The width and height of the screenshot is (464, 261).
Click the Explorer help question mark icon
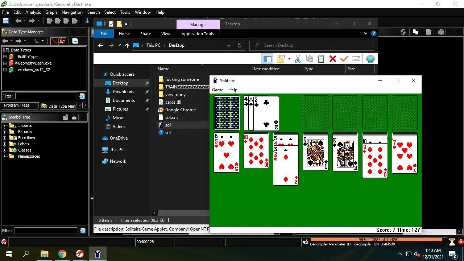pyautogui.click(x=374, y=34)
